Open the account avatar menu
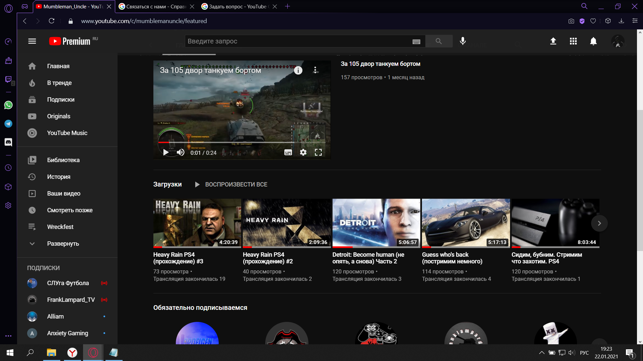The width and height of the screenshot is (643, 361). point(618,41)
